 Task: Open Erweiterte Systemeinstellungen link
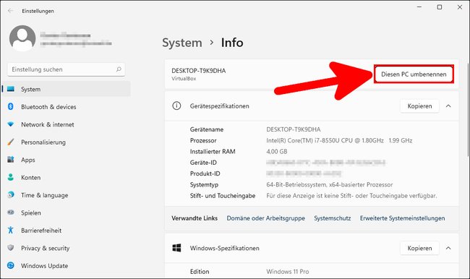tap(402, 218)
